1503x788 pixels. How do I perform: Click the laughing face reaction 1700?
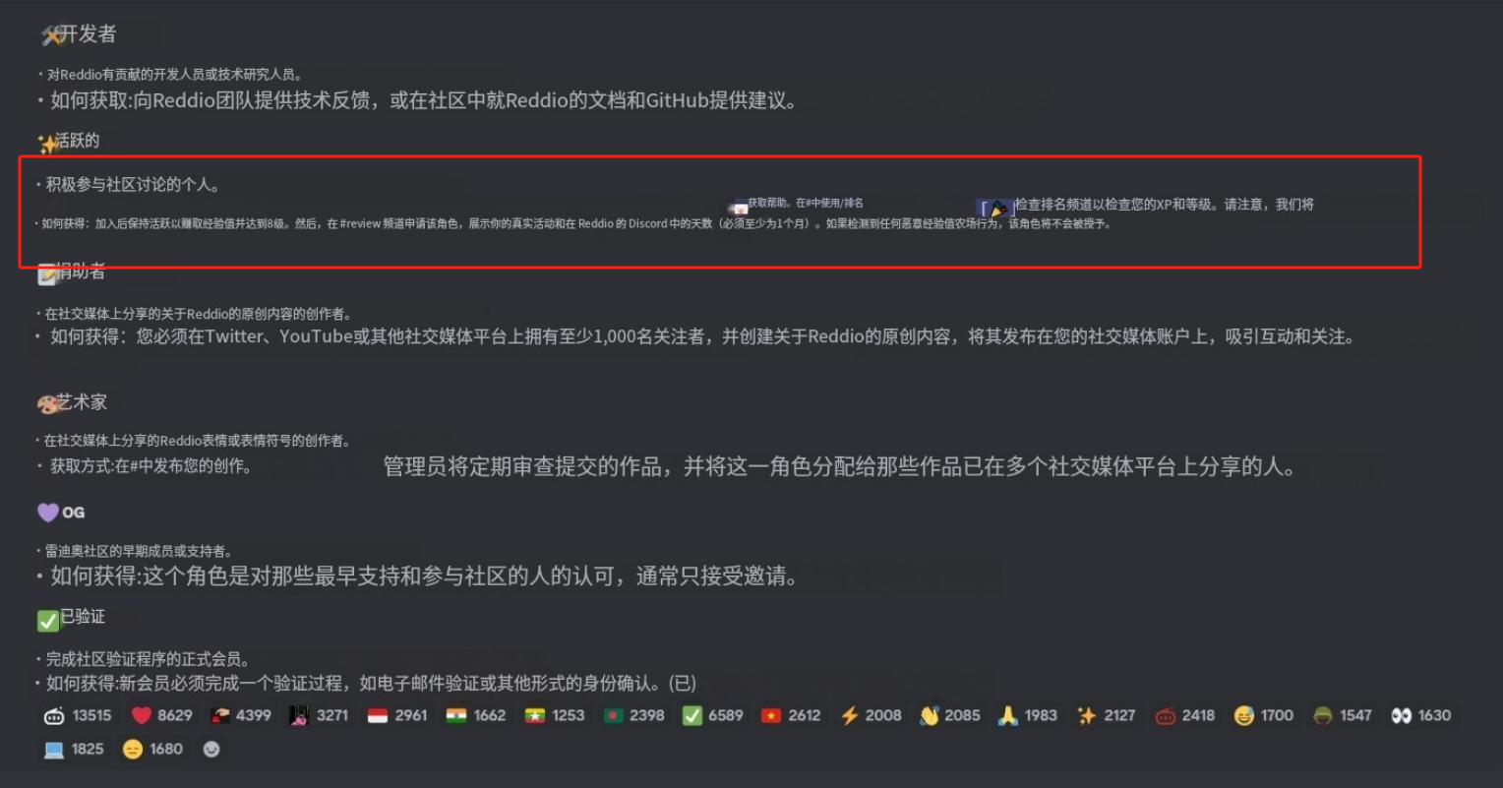point(1264,716)
